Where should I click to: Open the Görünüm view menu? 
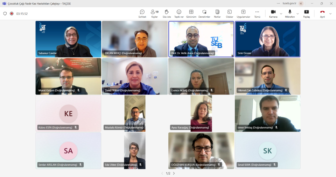pos(191,14)
